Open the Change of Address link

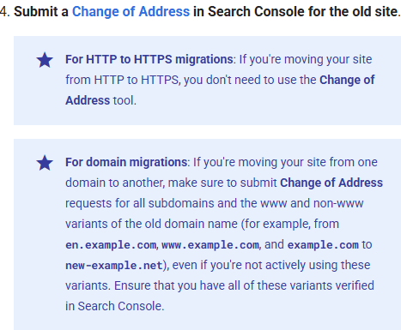click(131, 12)
